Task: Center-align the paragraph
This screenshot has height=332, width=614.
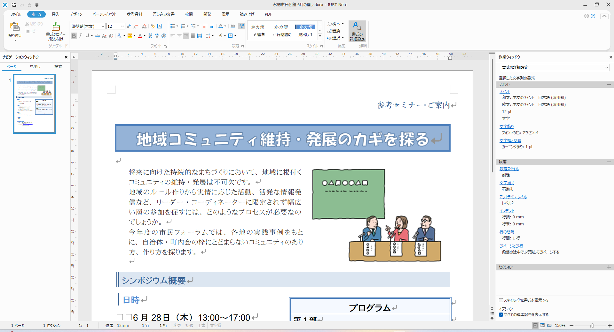Action: 179,36
